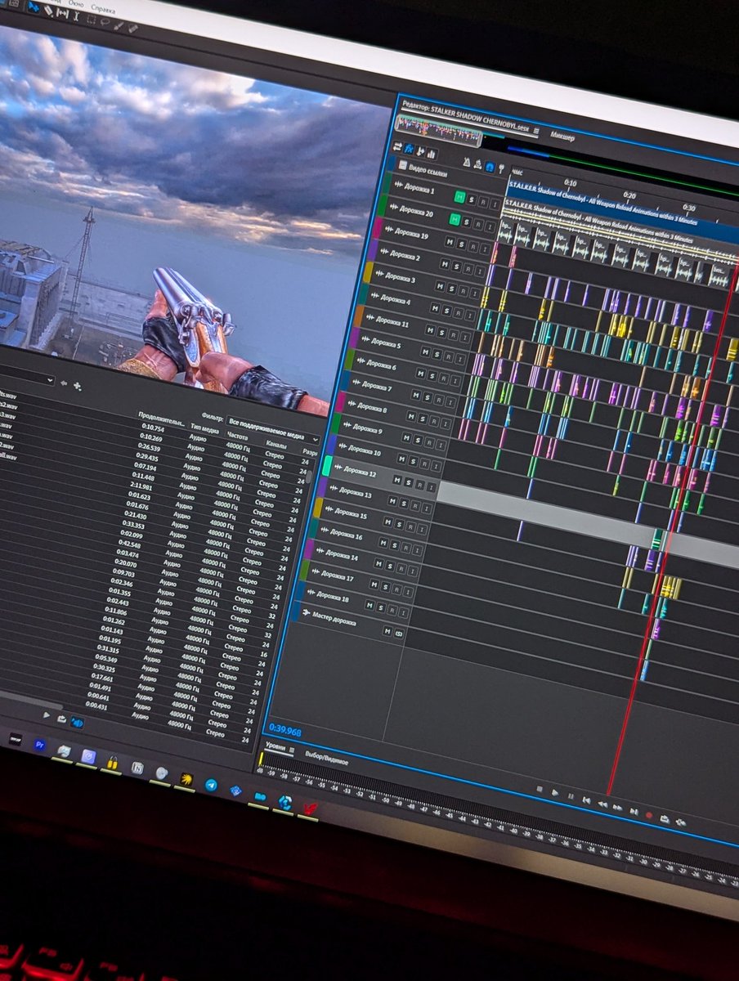Click the Дорожка 19 magenta color strip

pos(378,229)
